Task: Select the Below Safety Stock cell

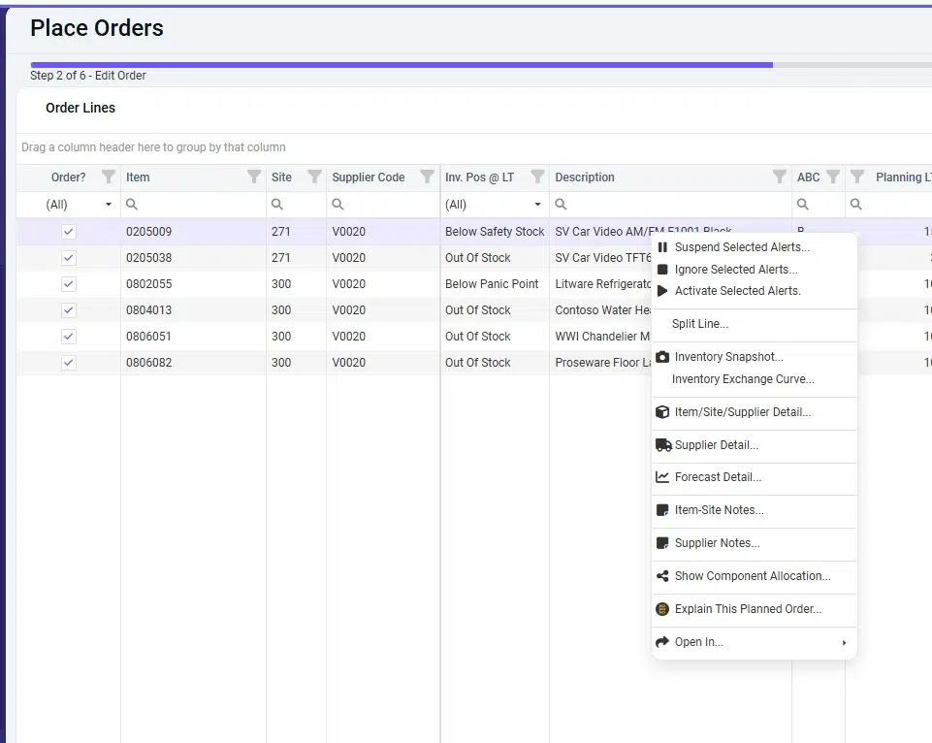Action: [495, 232]
